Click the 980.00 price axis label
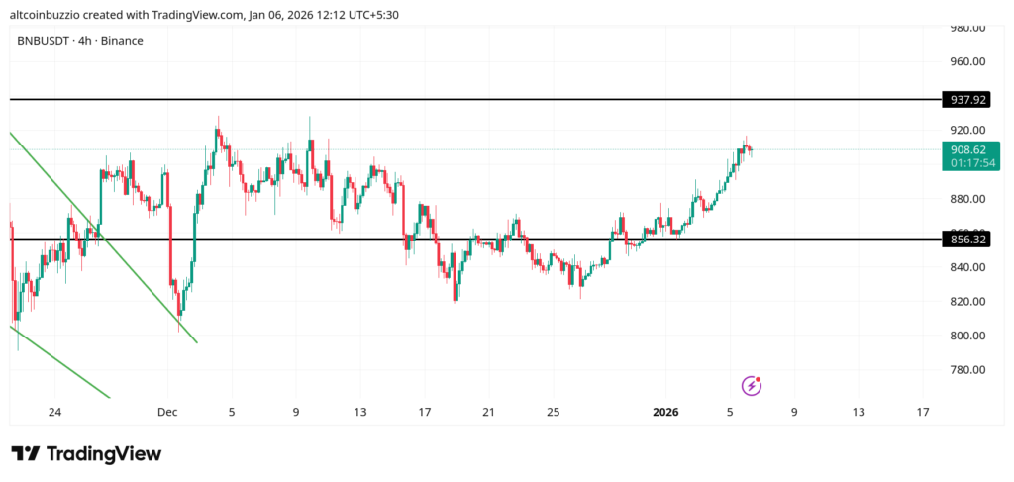Image resolution: width=1014 pixels, height=482 pixels. (x=966, y=28)
